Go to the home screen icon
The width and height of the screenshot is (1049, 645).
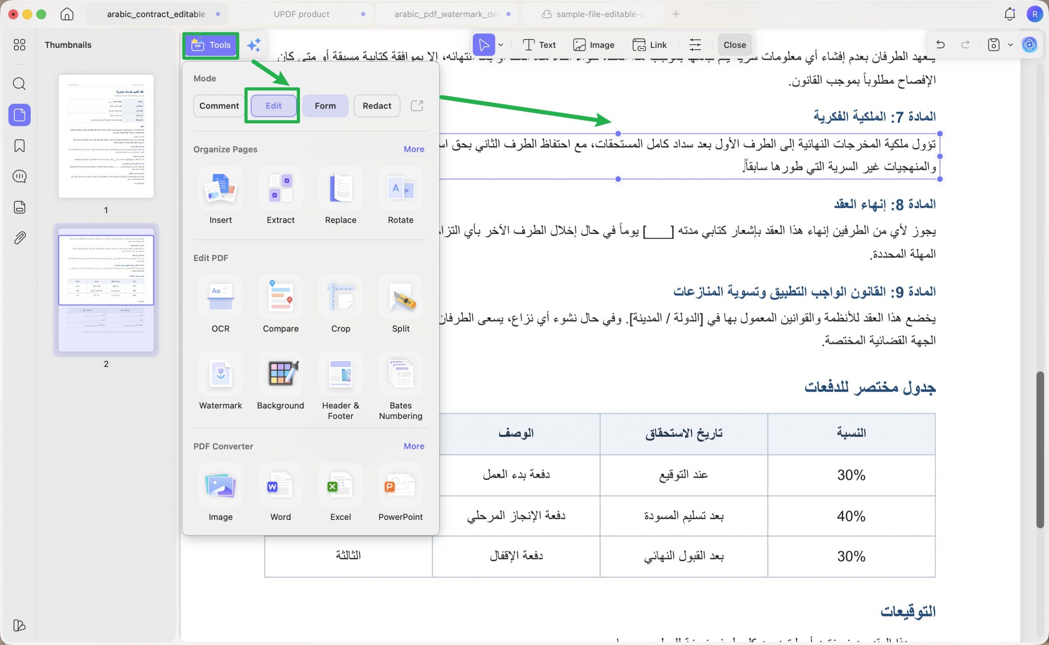[67, 14]
